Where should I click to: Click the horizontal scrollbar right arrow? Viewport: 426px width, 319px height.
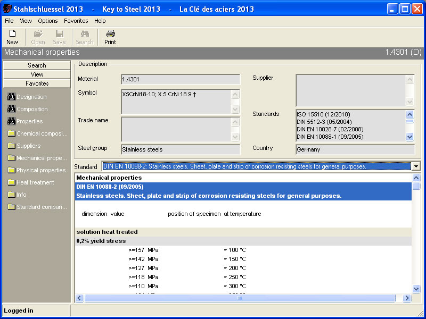[407, 298]
